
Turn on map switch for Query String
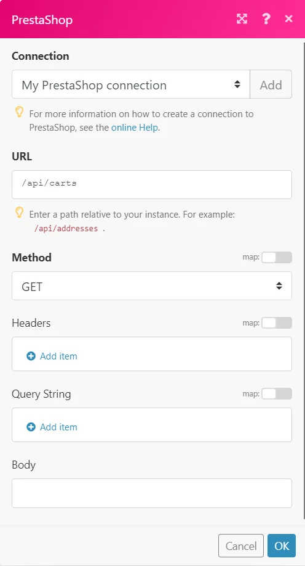(277, 394)
